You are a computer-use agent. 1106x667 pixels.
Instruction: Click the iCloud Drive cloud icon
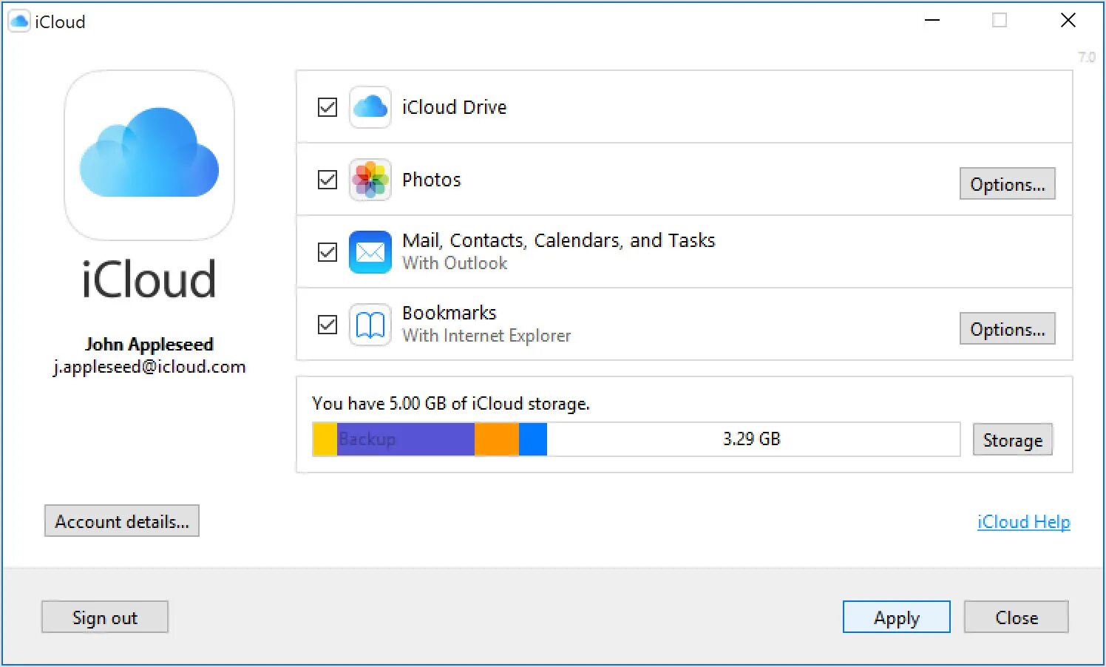[370, 107]
